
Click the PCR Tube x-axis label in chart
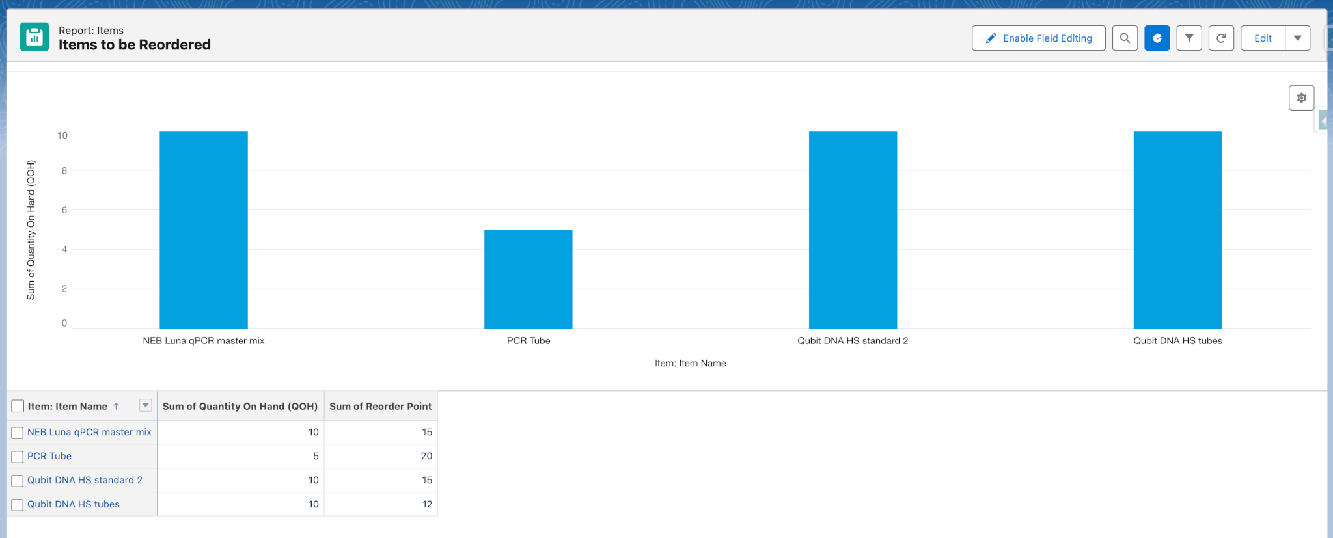pyautogui.click(x=529, y=341)
